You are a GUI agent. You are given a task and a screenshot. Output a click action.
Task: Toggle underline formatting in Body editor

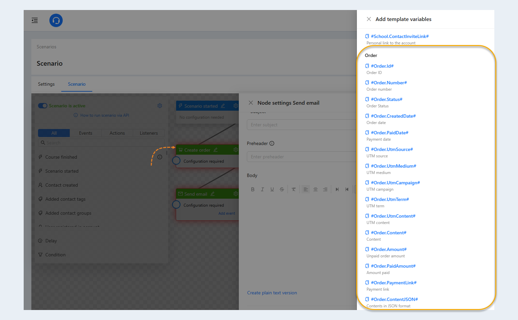(272, 189)
